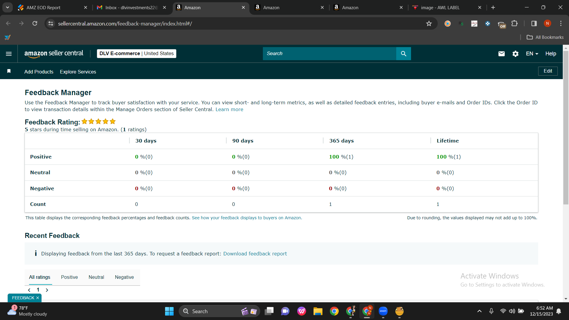Click the Negative row label
569x320 pixels.
tap(42, 188)
